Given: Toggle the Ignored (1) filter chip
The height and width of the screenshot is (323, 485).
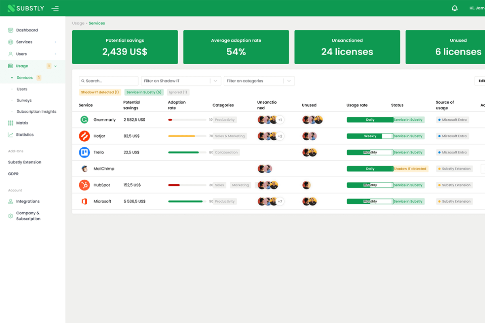Looking at the screenshot, I should click(178, 92).
